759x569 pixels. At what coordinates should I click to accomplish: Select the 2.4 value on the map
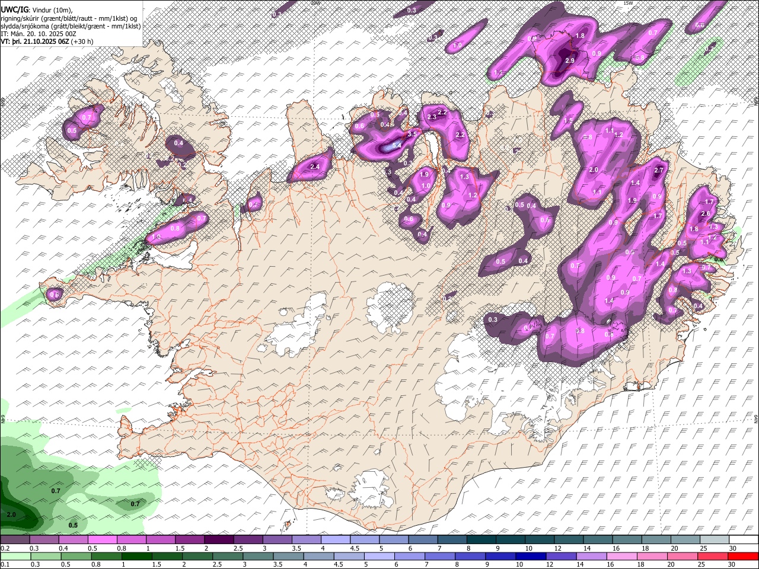pos(315,167)
